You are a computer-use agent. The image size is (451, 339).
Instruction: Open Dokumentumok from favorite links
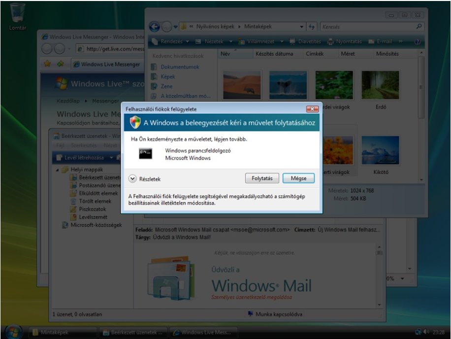pyautogui.click(x=175, y=67)
